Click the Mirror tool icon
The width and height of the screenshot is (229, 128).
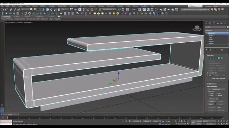[x=119, y=10]
